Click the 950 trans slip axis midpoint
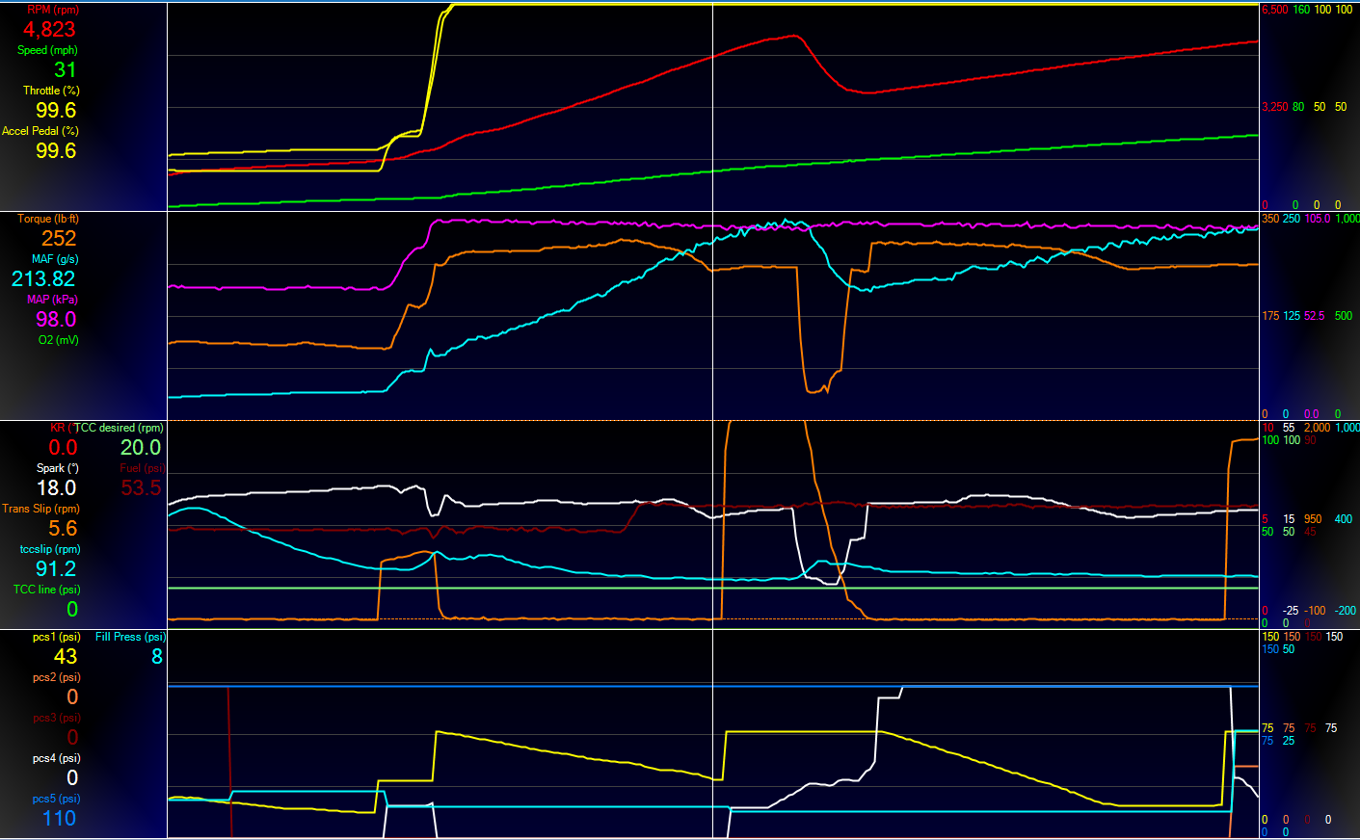 coord(1313,519)
